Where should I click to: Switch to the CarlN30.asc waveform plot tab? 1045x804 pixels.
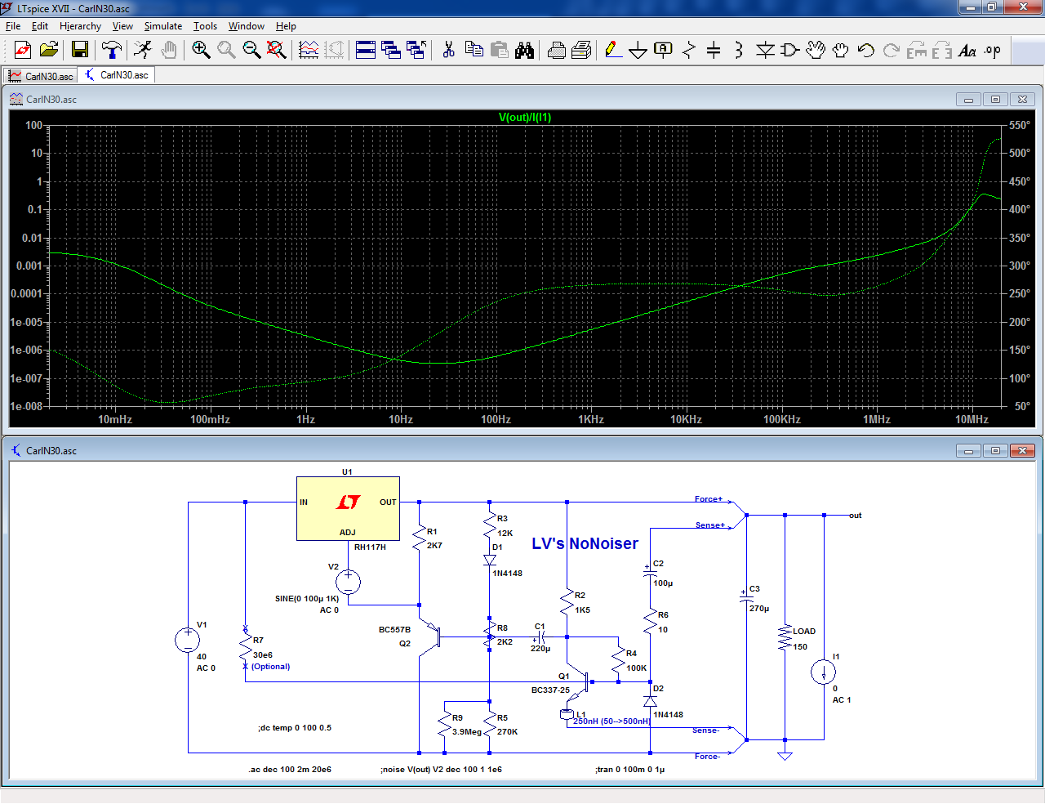click(x=41, y=76)
